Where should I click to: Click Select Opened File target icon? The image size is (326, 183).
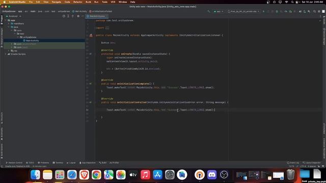pos(64,16)
